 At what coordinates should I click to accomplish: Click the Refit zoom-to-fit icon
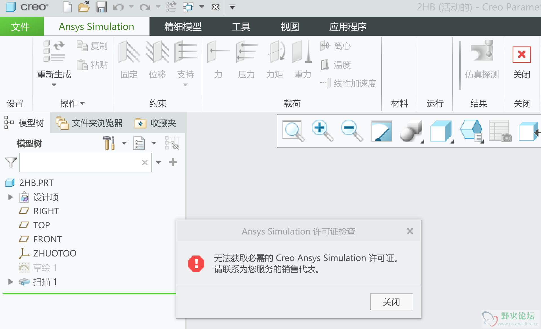(x=293, y=130)
